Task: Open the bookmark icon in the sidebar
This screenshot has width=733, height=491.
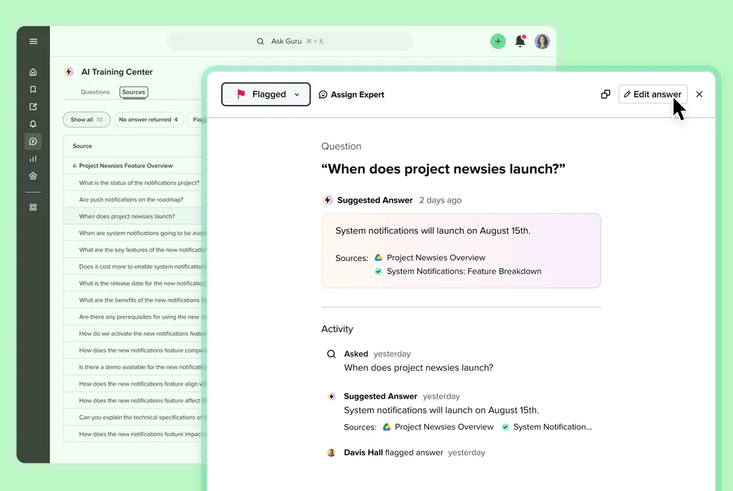Action: tap(33, 89)
